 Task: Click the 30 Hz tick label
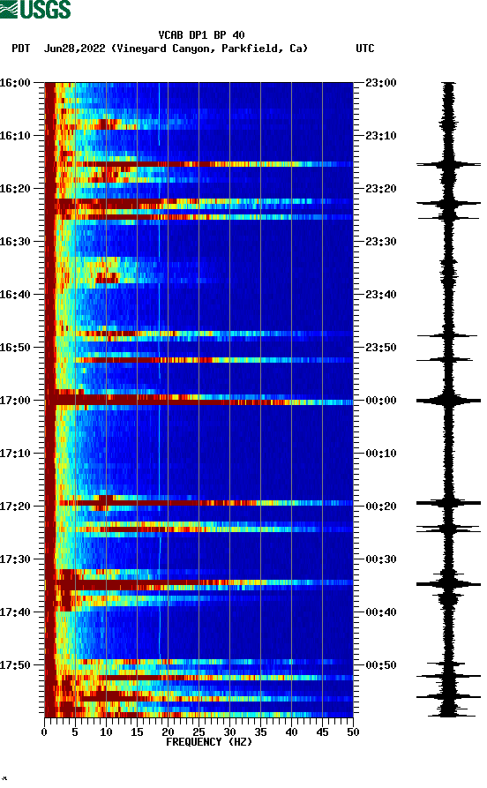point(229,732)
